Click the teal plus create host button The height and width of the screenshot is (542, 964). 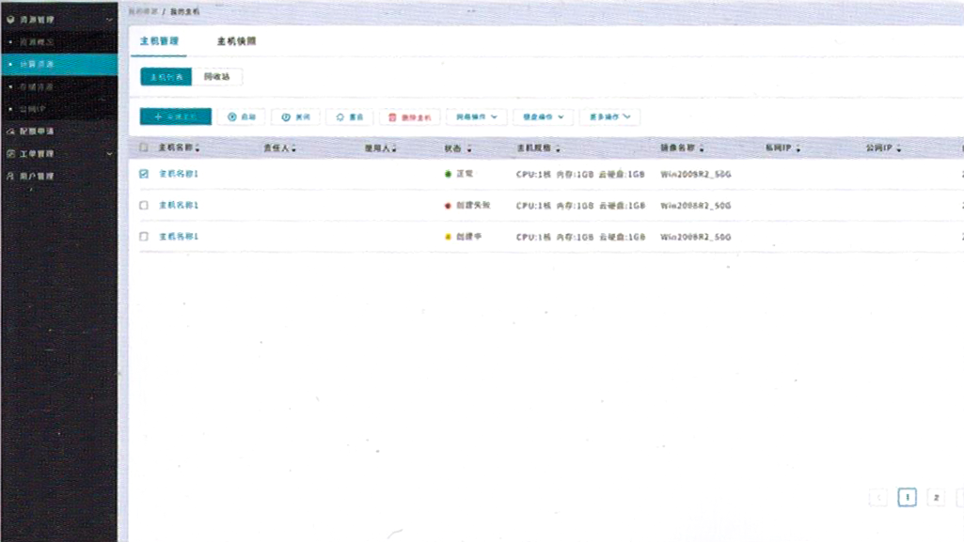click(175, 117)
